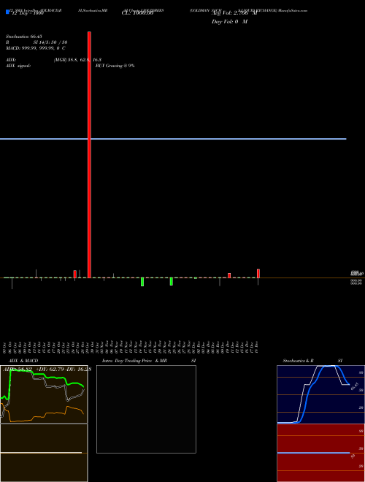Click the last red candle at right end
The image size is (365, 482).
point(258,274)
